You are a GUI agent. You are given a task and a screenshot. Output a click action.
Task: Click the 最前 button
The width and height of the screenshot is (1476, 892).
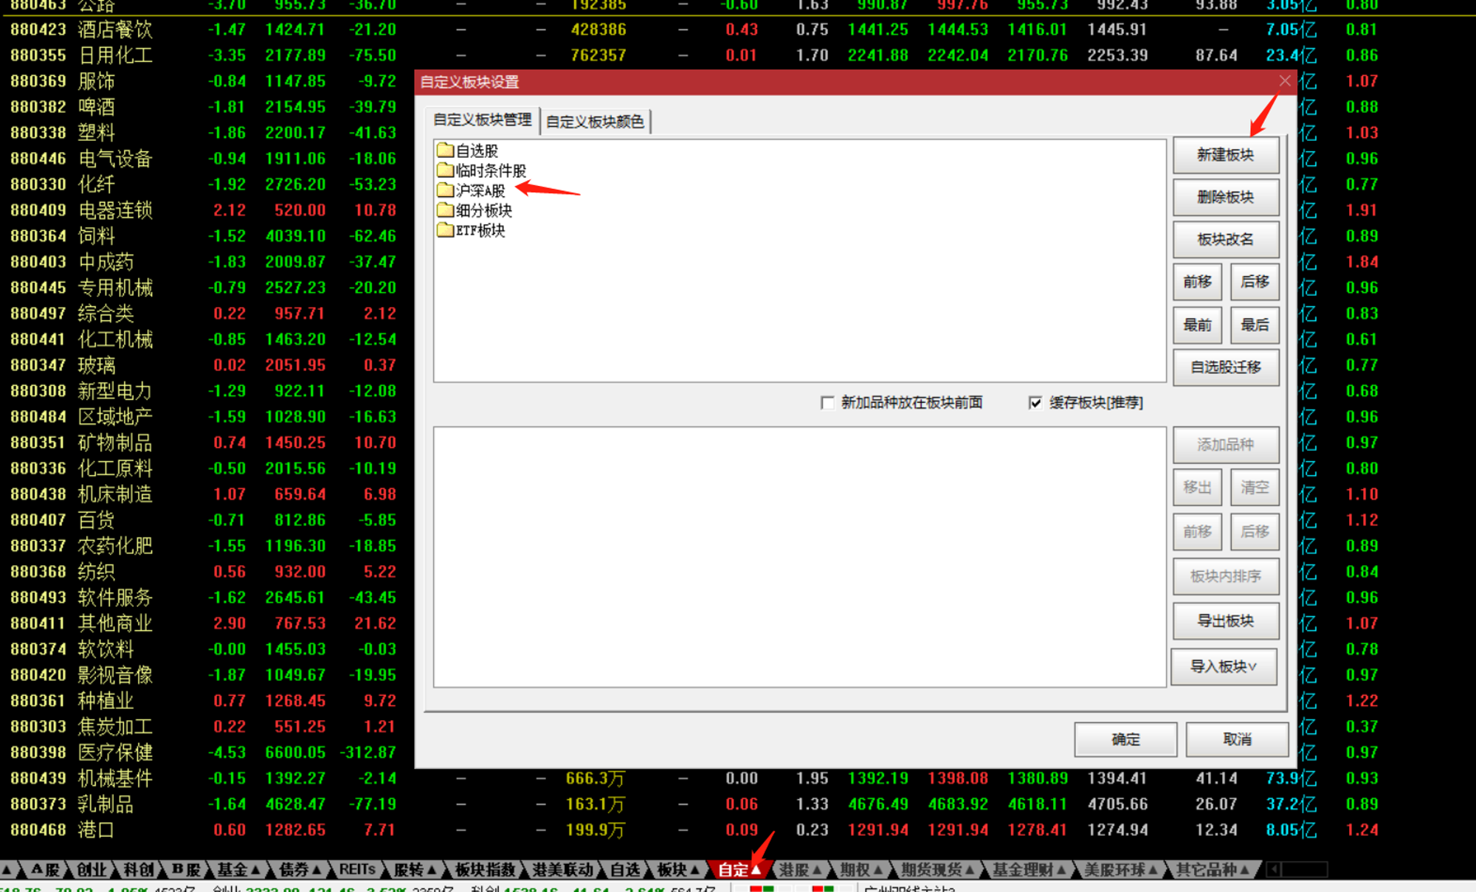[x=1197, y=325]
